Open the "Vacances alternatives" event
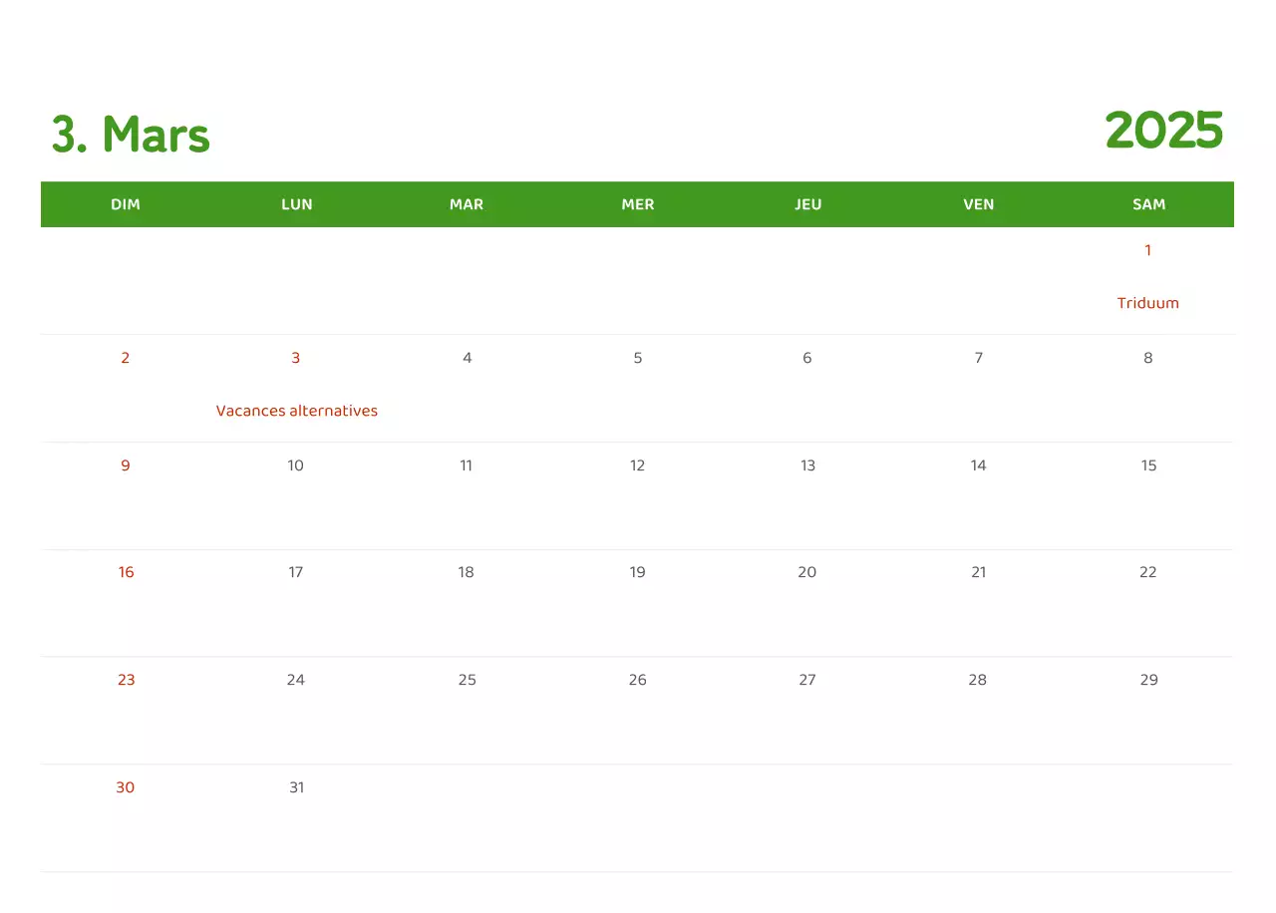Image resolution: width=1276 pixels, height=913 pixels. 296,410
